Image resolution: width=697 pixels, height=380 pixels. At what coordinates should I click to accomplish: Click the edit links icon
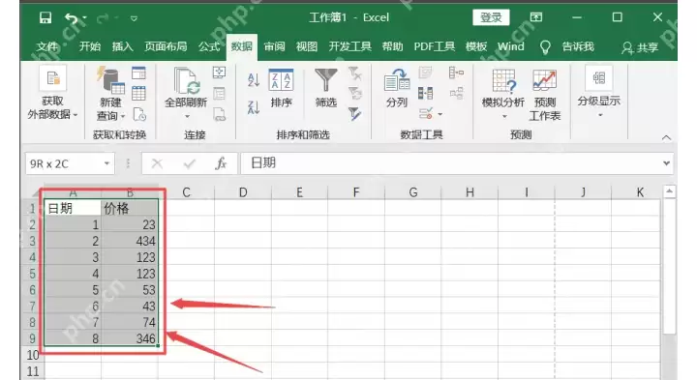pyautogui.click(x=220, y=114)
